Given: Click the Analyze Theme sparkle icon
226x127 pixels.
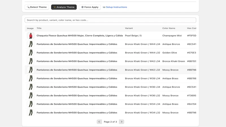Looking at the screenshot, I should pyautogui.click(x=55, y=7).
